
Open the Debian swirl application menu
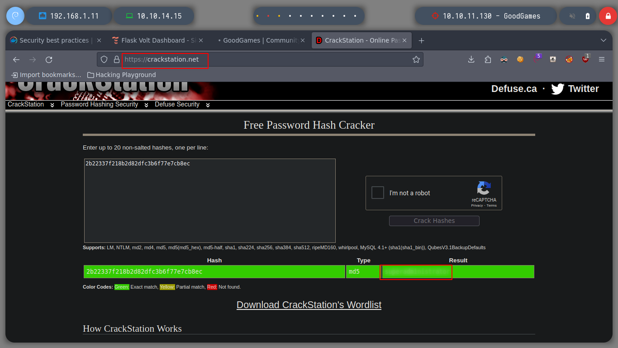coord(15,16)
